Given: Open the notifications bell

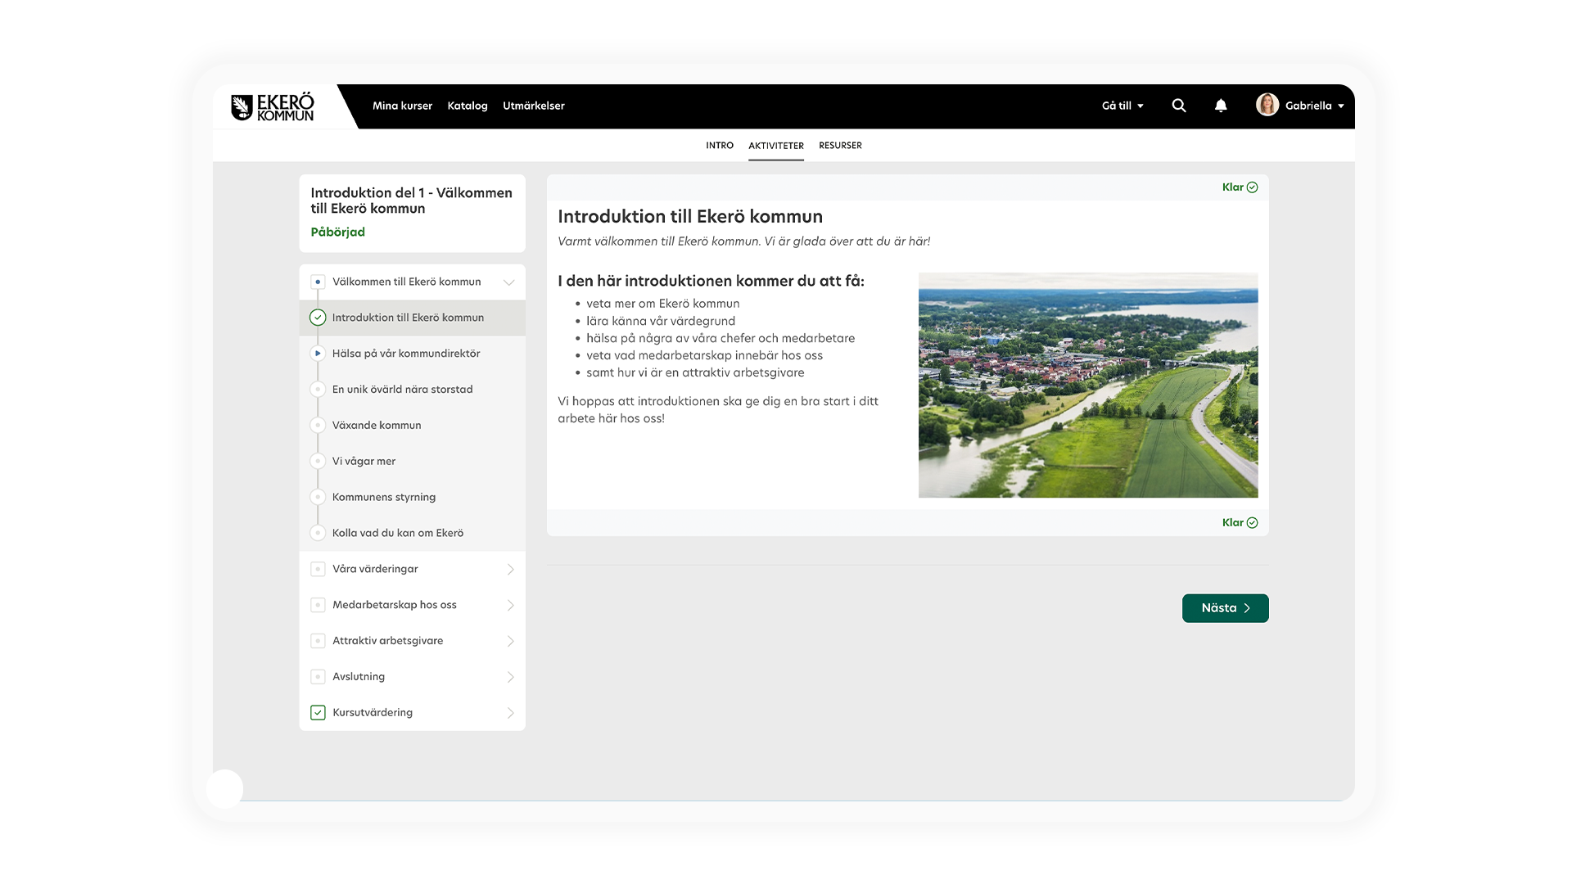Looking at the screenshot, I should [x=1221, y=106].
